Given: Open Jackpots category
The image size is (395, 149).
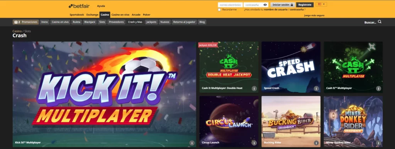Looking at the screenshot, I should click(x=151, y=22).
